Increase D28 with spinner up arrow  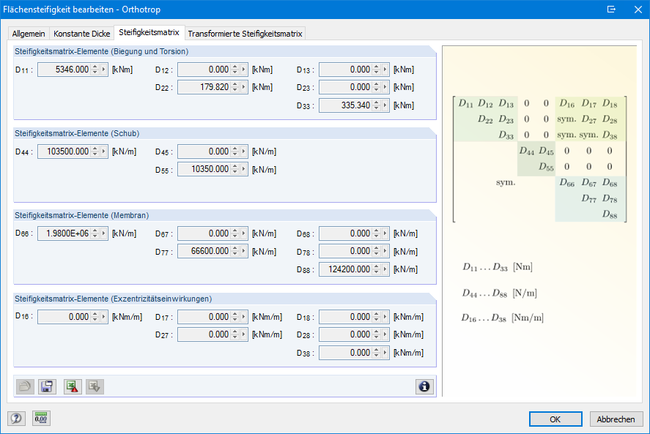tap(377, 332)
